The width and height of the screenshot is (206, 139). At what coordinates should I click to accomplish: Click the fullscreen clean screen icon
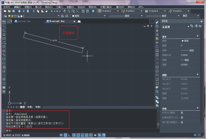click(x=199, y=135)
